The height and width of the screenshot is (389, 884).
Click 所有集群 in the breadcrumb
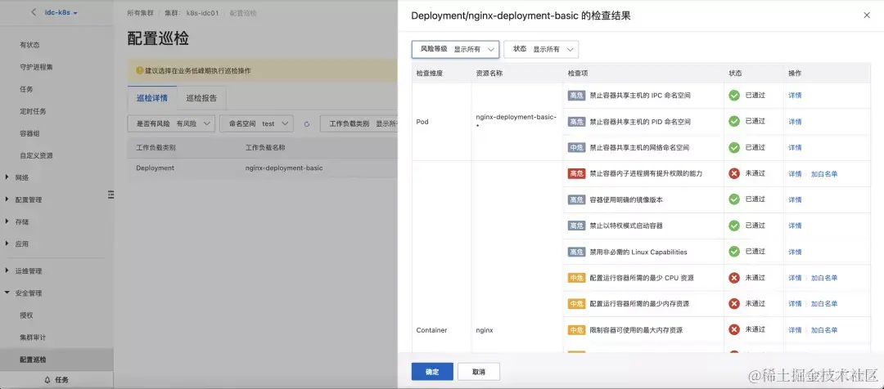pyautogui.click(x=141, y=12)
